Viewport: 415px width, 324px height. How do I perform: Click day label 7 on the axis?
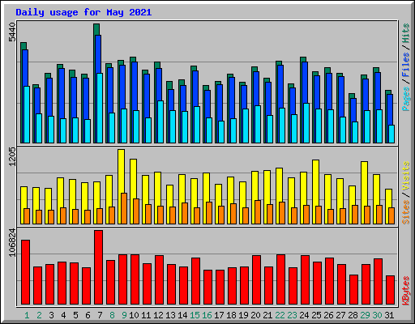[100, 315]
